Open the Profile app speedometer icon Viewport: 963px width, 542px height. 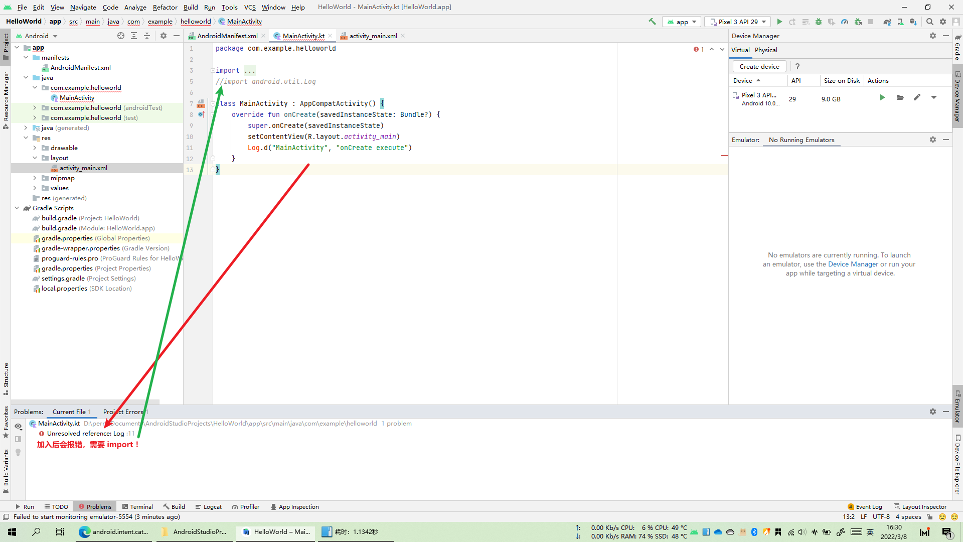click(845, 22)
